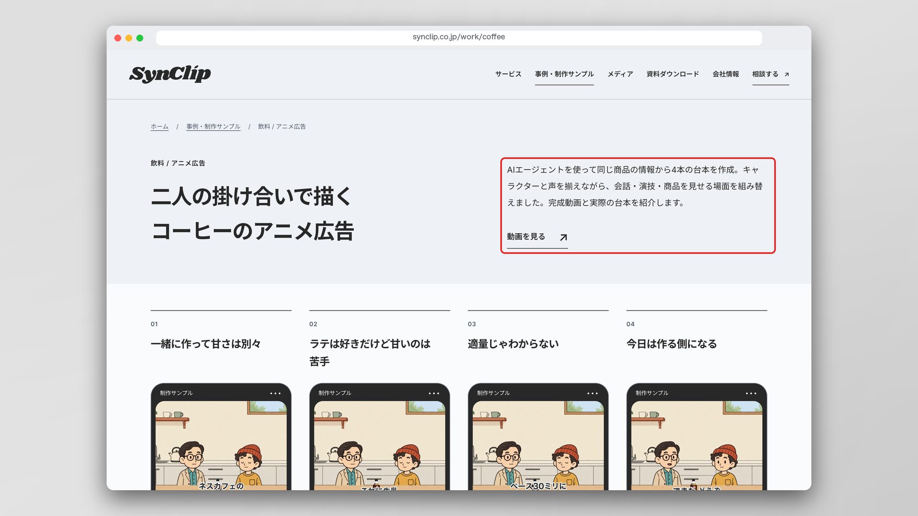This screenshot has width=918, height=516.
Task: Click the 動画を見る link
Action: point(537,237)
